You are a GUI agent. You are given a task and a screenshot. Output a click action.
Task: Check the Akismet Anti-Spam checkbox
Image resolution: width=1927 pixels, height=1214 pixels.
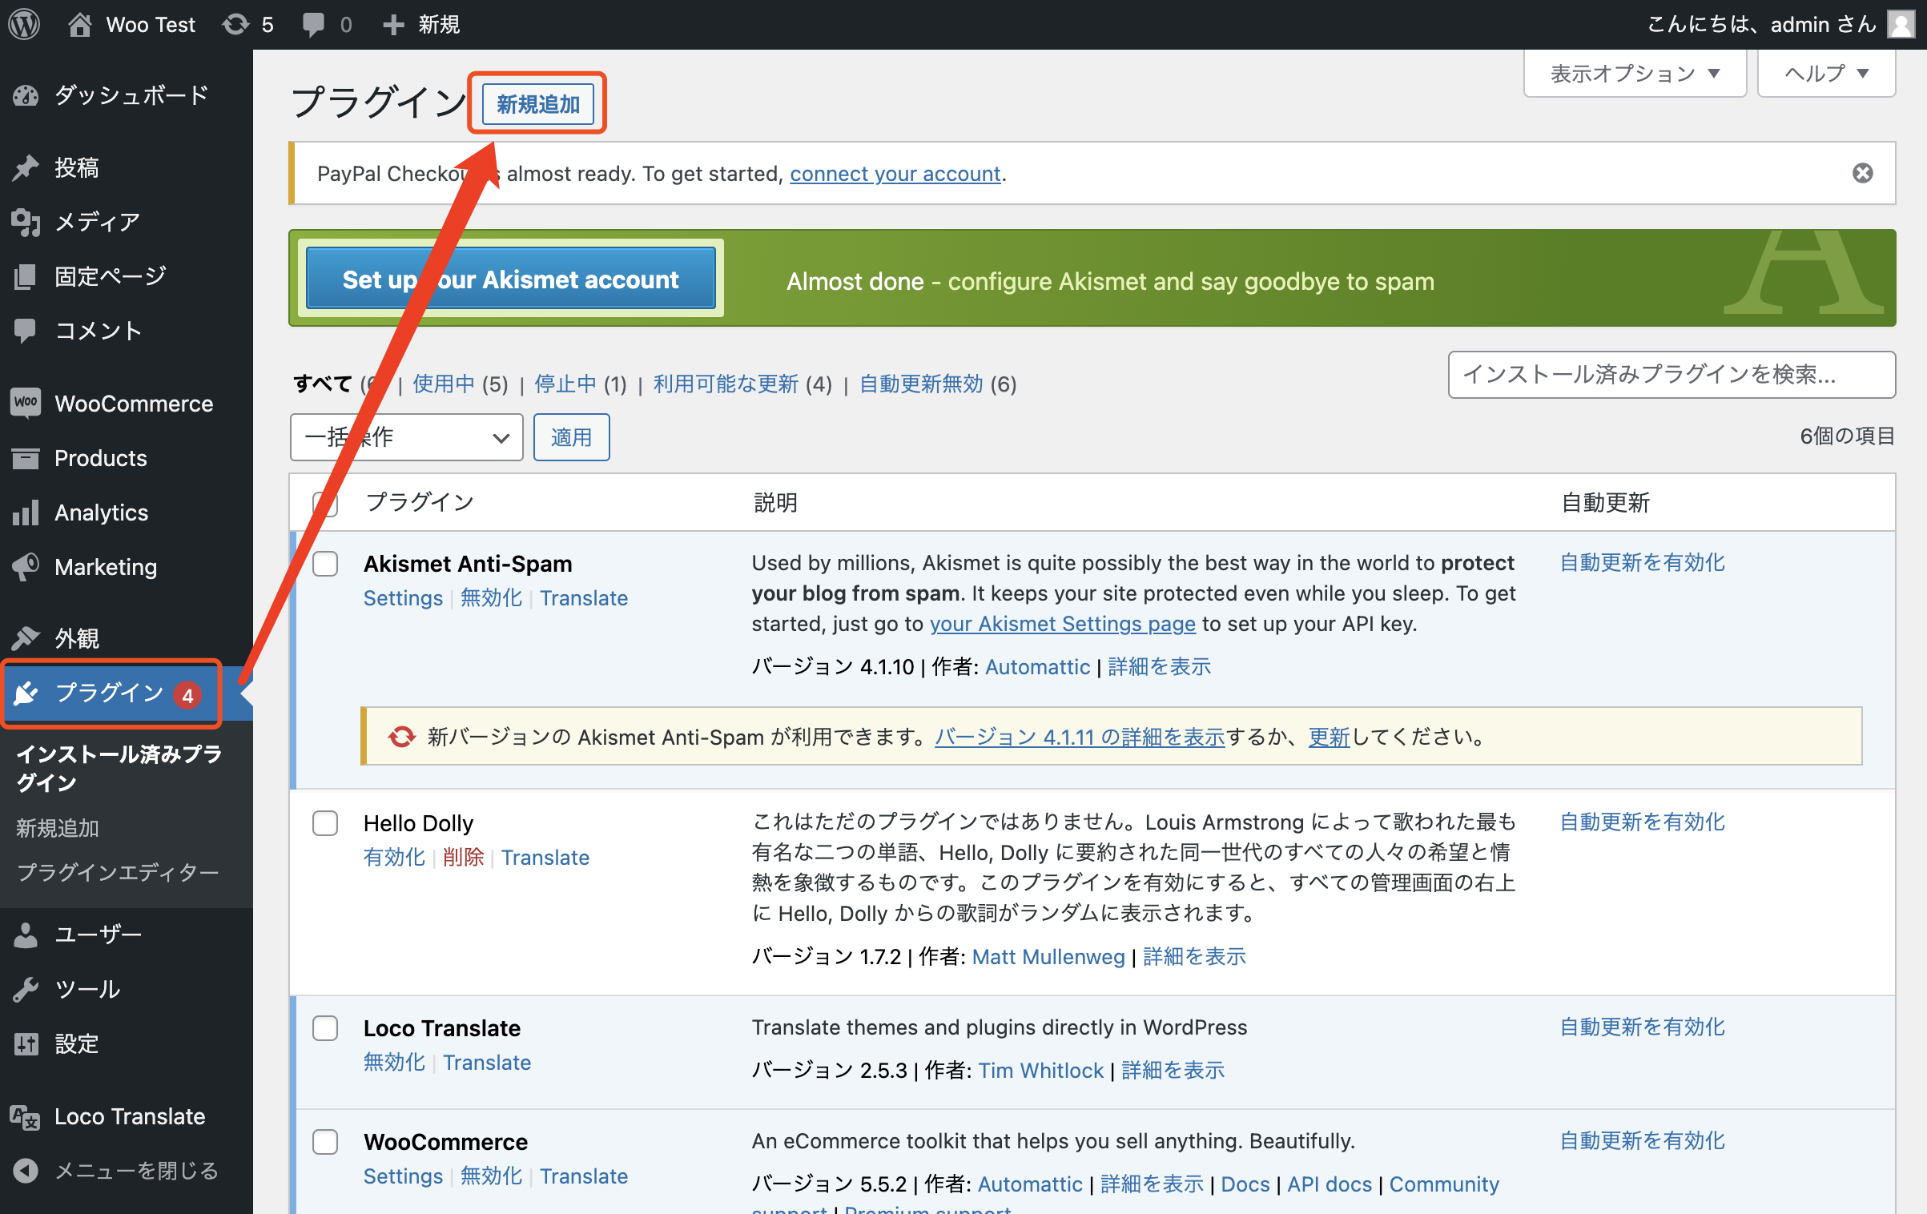(x=325, y=564)
